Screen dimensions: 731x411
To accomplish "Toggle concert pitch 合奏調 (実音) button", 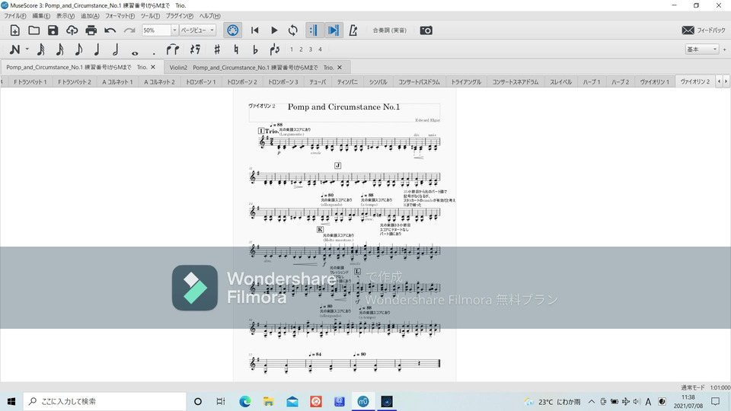I will (389, 30).
